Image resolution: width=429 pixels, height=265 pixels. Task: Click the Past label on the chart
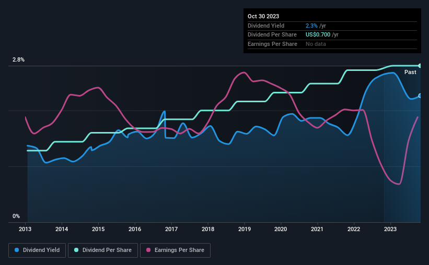[410, 72]
